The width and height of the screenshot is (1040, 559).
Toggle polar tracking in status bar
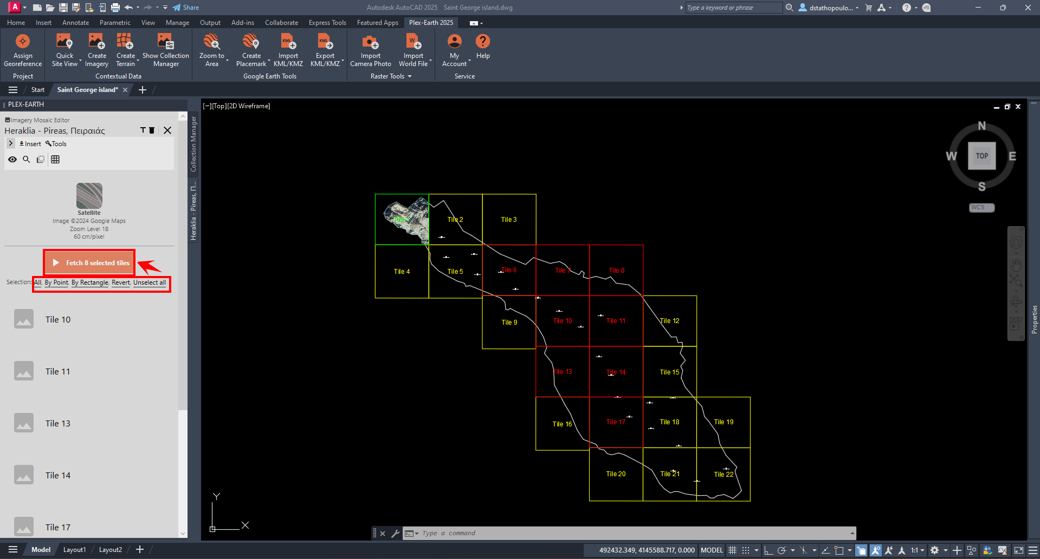point(781,550)
